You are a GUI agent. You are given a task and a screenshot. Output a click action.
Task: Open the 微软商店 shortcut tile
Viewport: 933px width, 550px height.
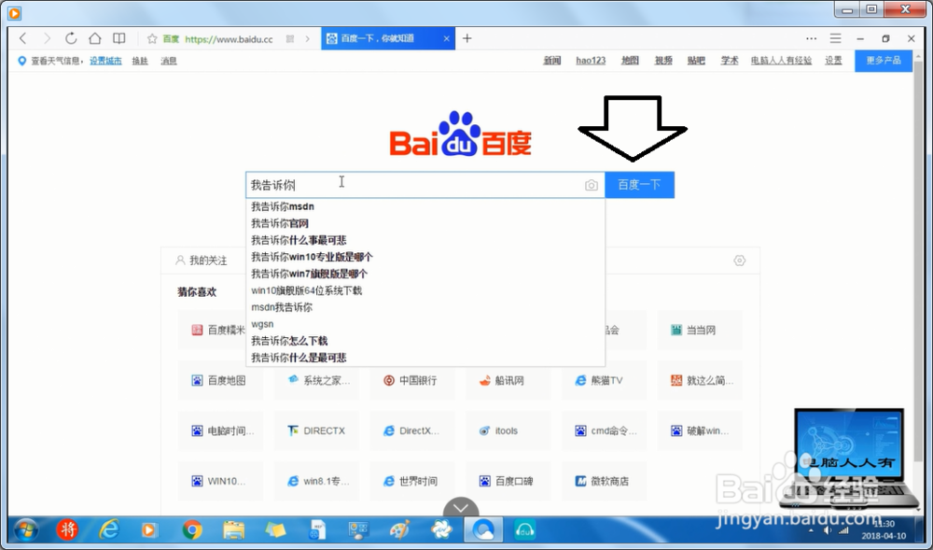click(x=604, y=481)
